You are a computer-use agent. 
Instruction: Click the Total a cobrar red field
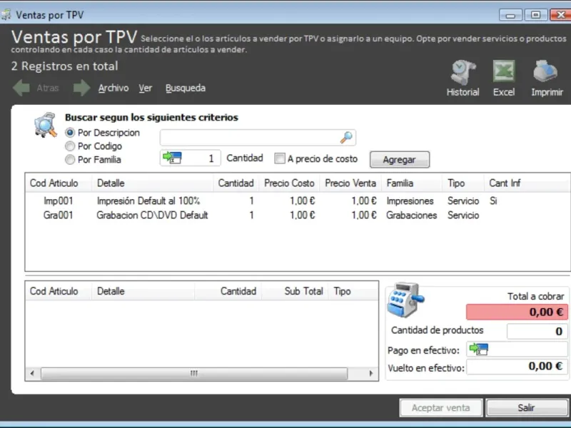(x=517, y=312)
